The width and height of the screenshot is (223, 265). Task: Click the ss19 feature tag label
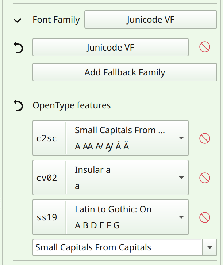pos(47,217)
